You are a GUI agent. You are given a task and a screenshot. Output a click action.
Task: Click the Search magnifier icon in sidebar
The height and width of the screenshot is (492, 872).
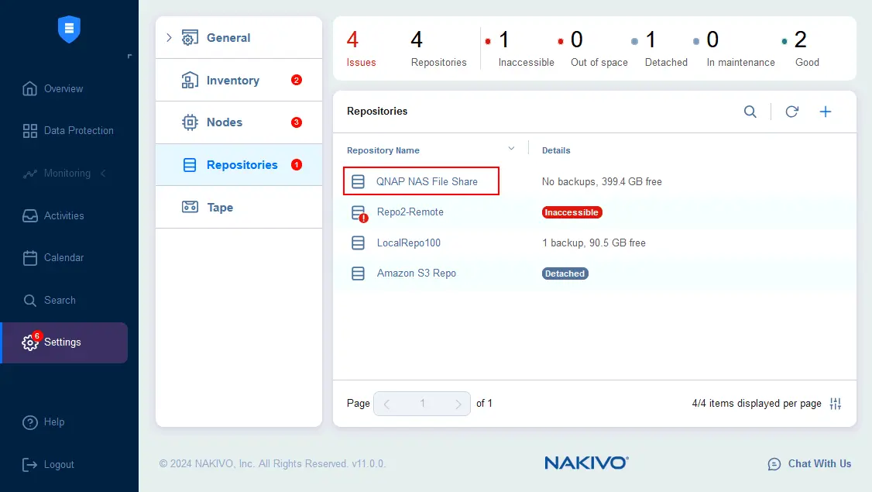pos(30,301)
